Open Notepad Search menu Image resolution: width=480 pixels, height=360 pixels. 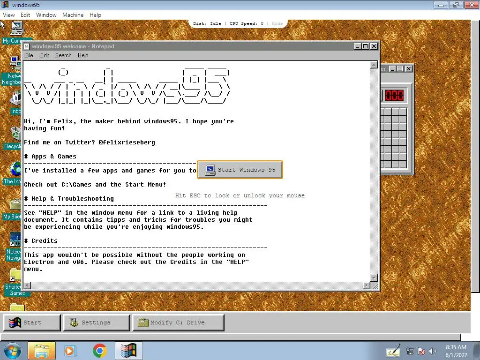[63, 55]
